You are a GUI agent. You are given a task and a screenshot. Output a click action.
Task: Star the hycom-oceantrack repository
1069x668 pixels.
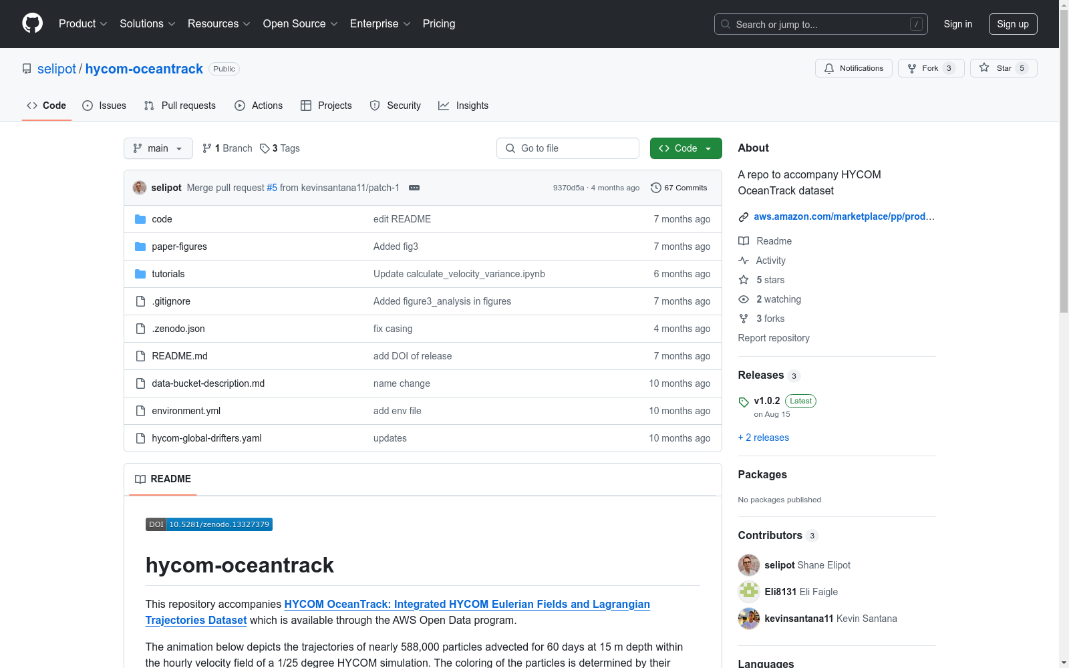[1003, 68]
